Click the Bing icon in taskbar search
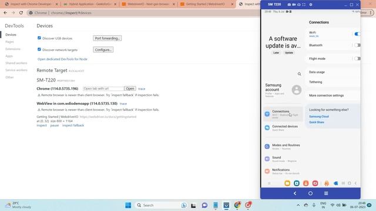 point(184,205)
